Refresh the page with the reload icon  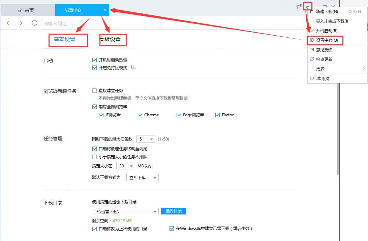[x=34, y=23]
